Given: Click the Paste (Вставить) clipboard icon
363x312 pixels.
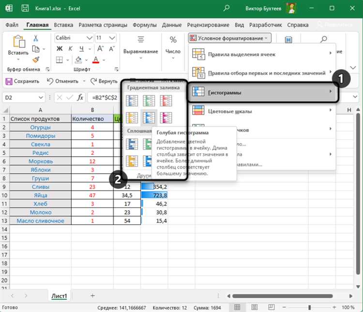Looking at the screenshot, I should point(19,42).
